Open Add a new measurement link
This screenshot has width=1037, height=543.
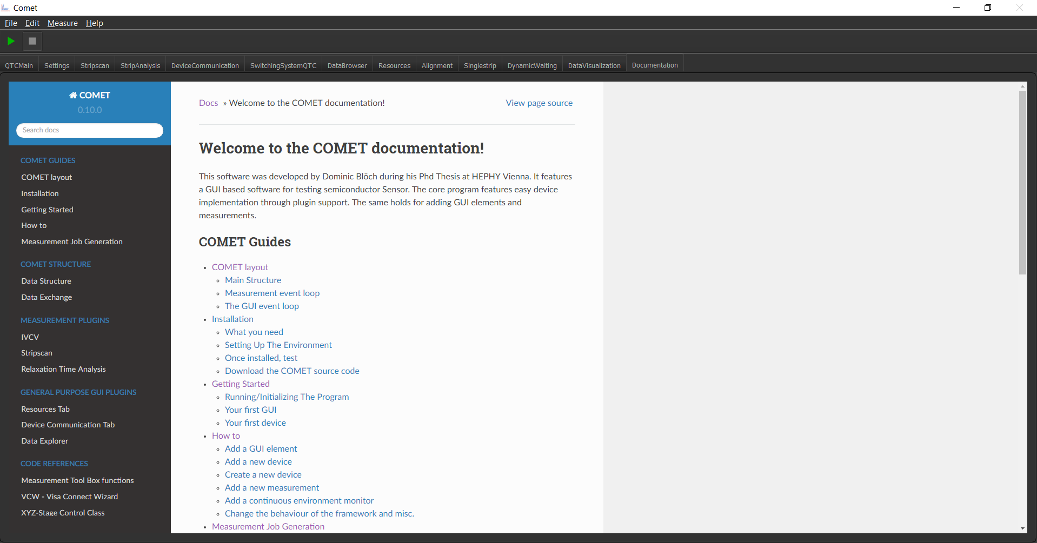[272, 488]
